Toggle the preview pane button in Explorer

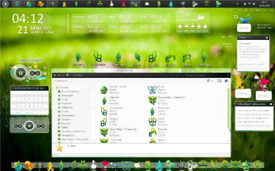pos(219,81)
